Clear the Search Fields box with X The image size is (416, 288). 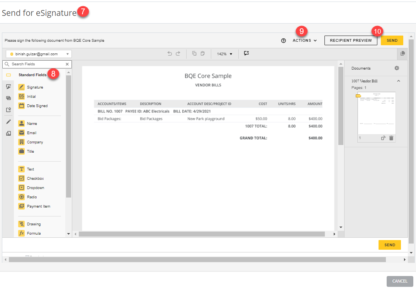(67, 64)
